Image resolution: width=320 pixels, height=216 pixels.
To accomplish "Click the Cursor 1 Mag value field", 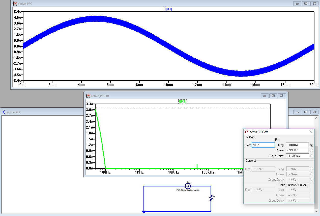I will pyautogui.click(x=297, y=145).
